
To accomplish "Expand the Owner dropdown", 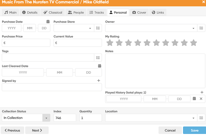I will (x=193, y=28).
